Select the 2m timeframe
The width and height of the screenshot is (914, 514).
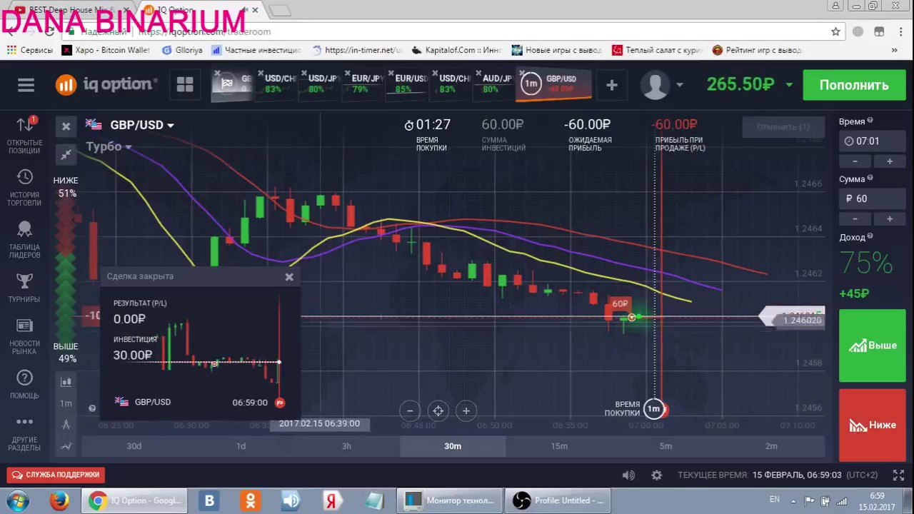click(771, 446)
